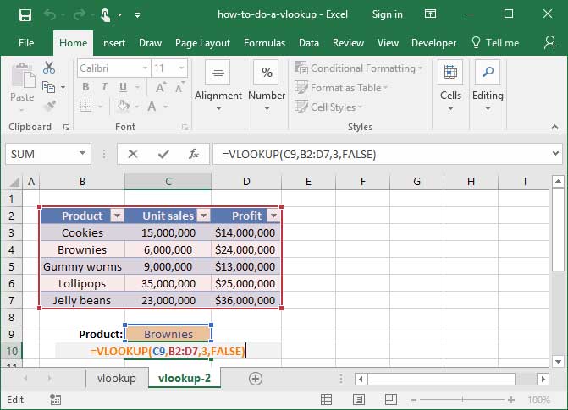Collapse the ribbon with the caret
The height and width of the screenshot is (410, 568).
tap(554, 127)
